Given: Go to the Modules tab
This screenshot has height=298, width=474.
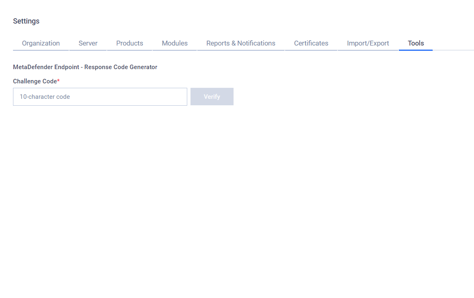Looking at the screenshot, I should coord(175,43).
